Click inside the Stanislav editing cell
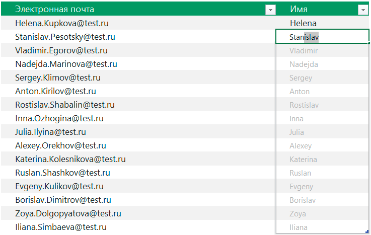Viewport: 371px width, 235px height. (323, 36)
